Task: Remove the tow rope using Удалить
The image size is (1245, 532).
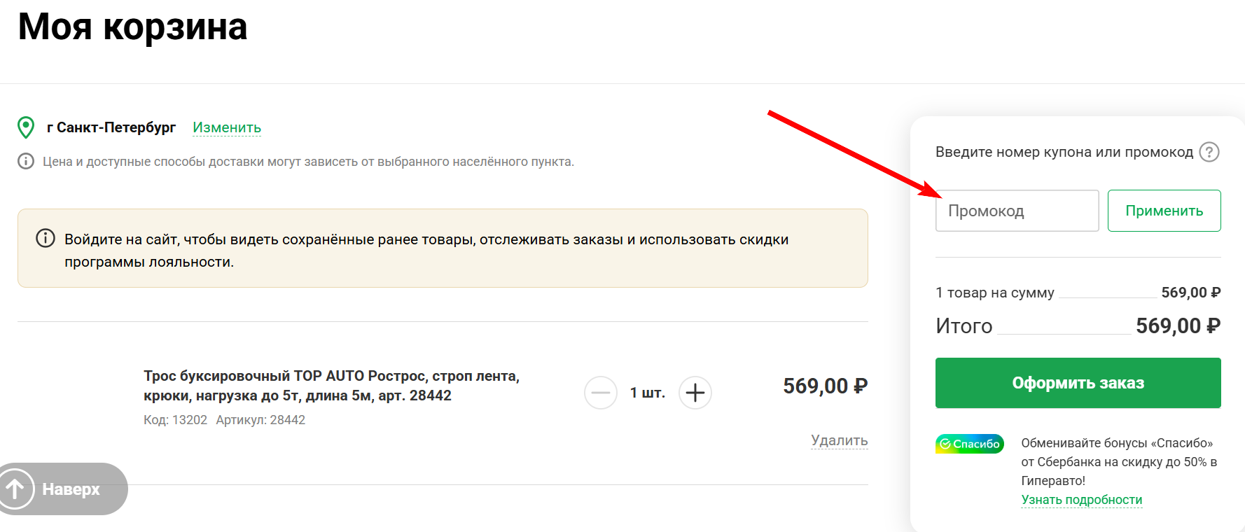Action: click(x=838, y=440)
